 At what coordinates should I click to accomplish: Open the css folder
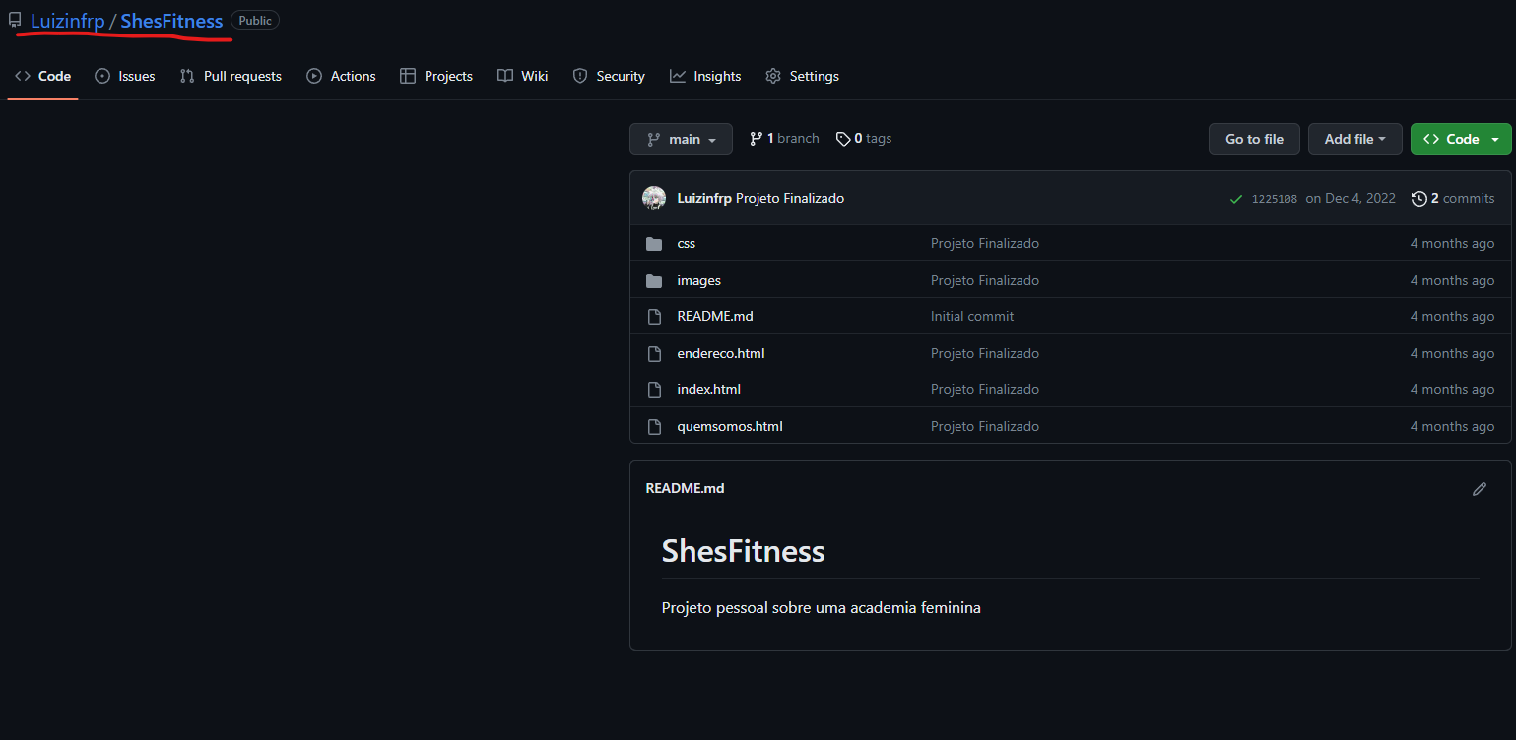click(x=687, y=243)
